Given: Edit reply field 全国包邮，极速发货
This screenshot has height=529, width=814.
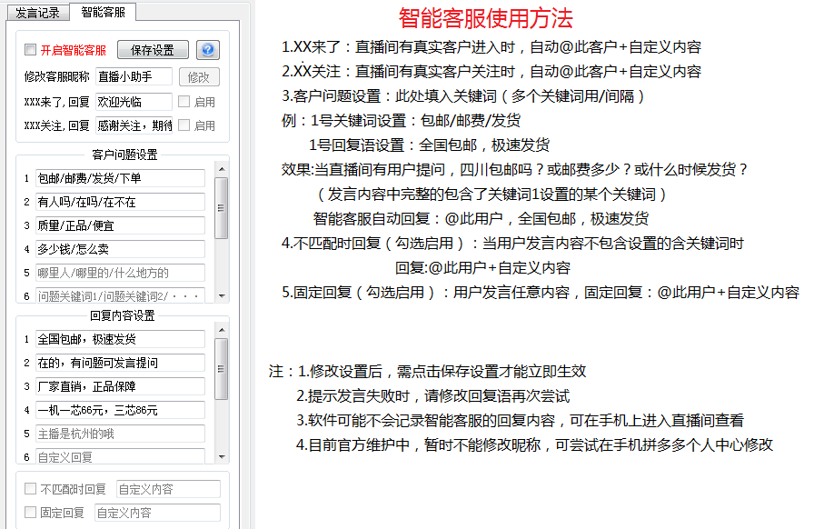Looking at the screenshot, I should coord(120,339).
